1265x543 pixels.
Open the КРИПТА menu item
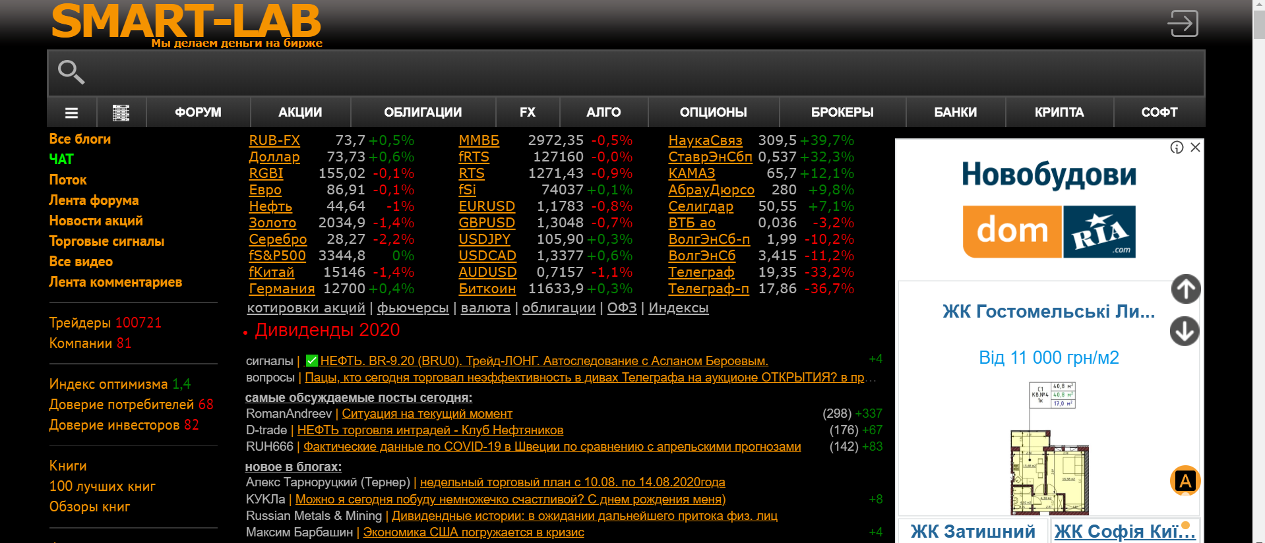coord(1059,113)
